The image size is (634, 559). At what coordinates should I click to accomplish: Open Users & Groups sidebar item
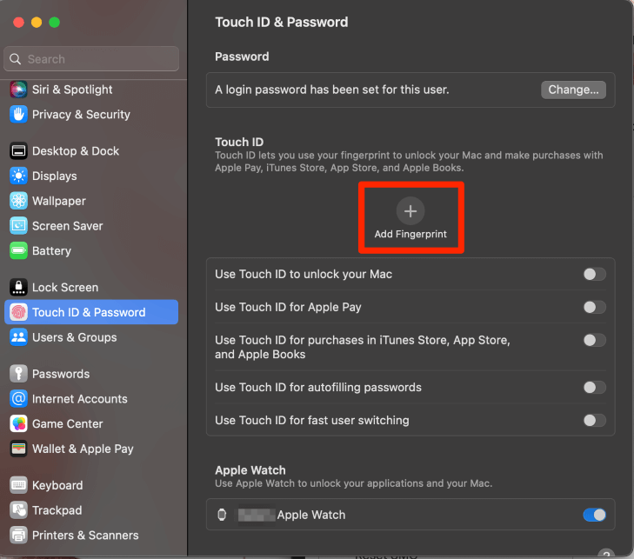74,338
